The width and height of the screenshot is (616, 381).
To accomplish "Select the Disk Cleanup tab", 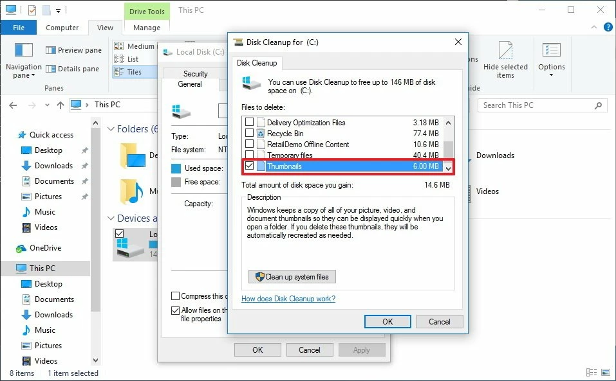I will [x=257, y=63].
